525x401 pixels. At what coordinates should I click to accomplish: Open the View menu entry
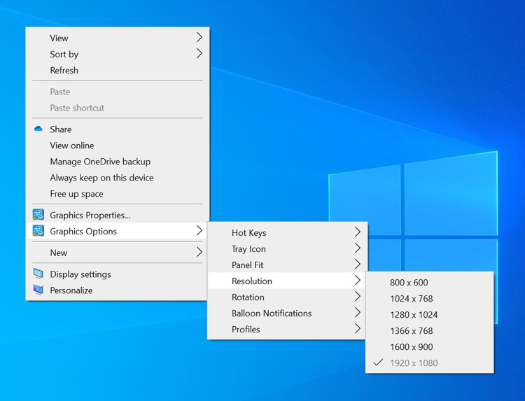point(118,38)
